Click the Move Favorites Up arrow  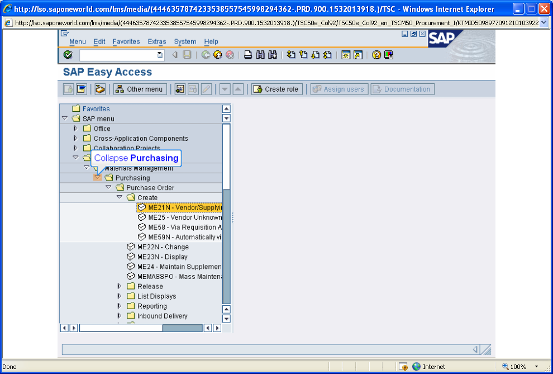pyautogui.click(x=238, y=89)
